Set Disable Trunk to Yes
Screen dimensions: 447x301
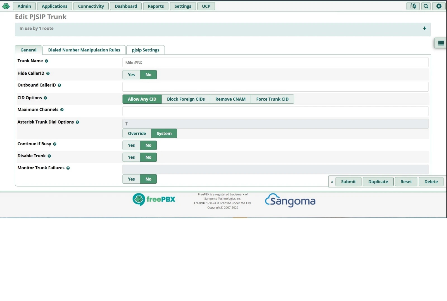click(x=131, y=157)
